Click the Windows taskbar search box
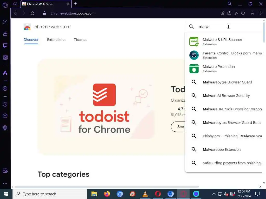 (x=50, y=194)
